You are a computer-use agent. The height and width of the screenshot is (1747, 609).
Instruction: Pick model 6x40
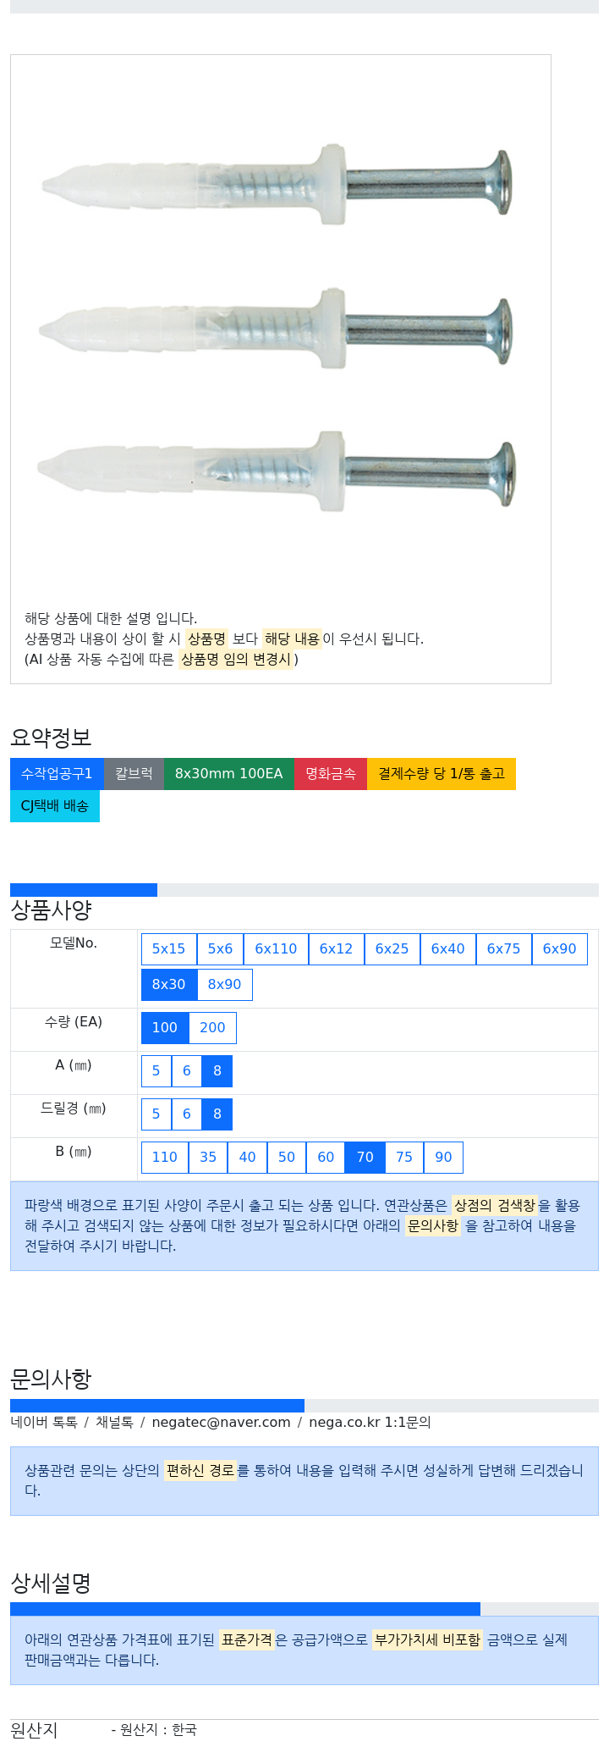pyautogui.click(x=447, y=949)
